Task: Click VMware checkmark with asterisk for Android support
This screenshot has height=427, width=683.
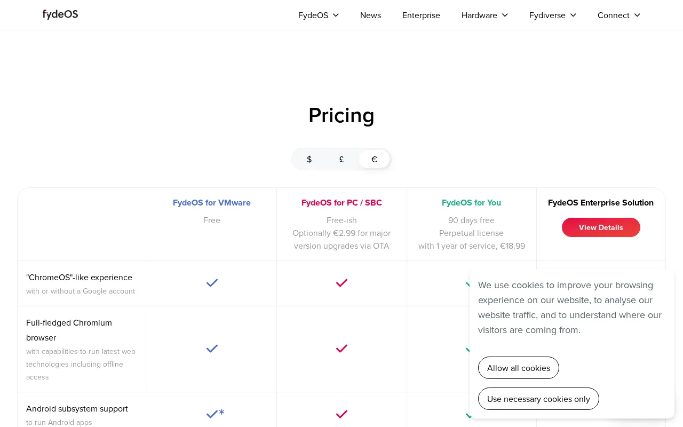Action: click(215, 414)
